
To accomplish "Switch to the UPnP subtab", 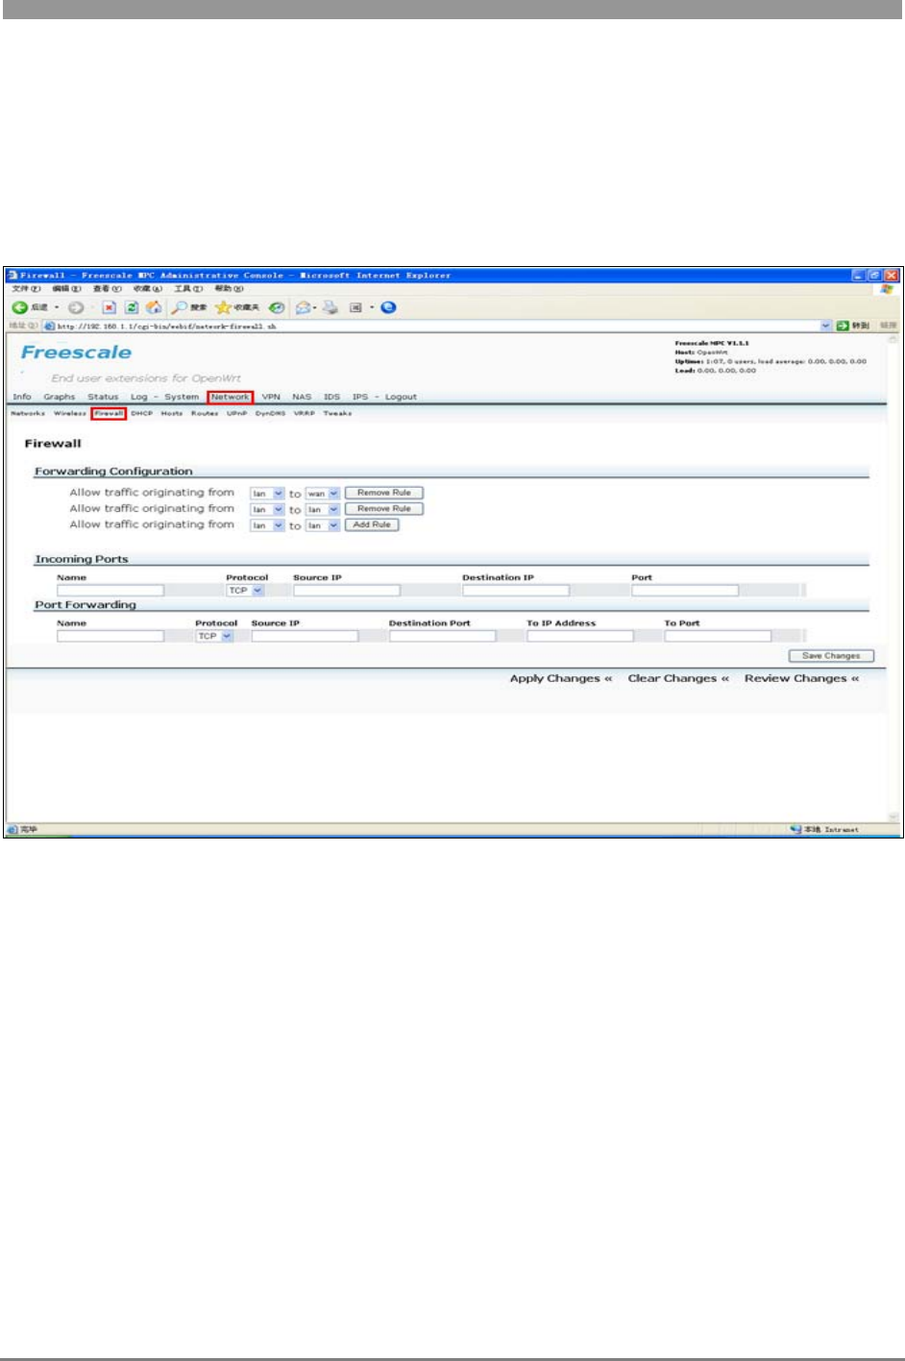I will (236, 413).
